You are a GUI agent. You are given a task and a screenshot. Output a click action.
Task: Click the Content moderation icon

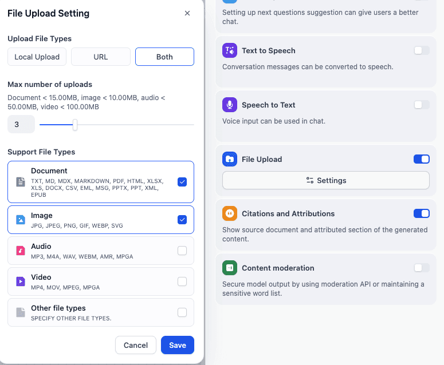[x=230, y=268]
